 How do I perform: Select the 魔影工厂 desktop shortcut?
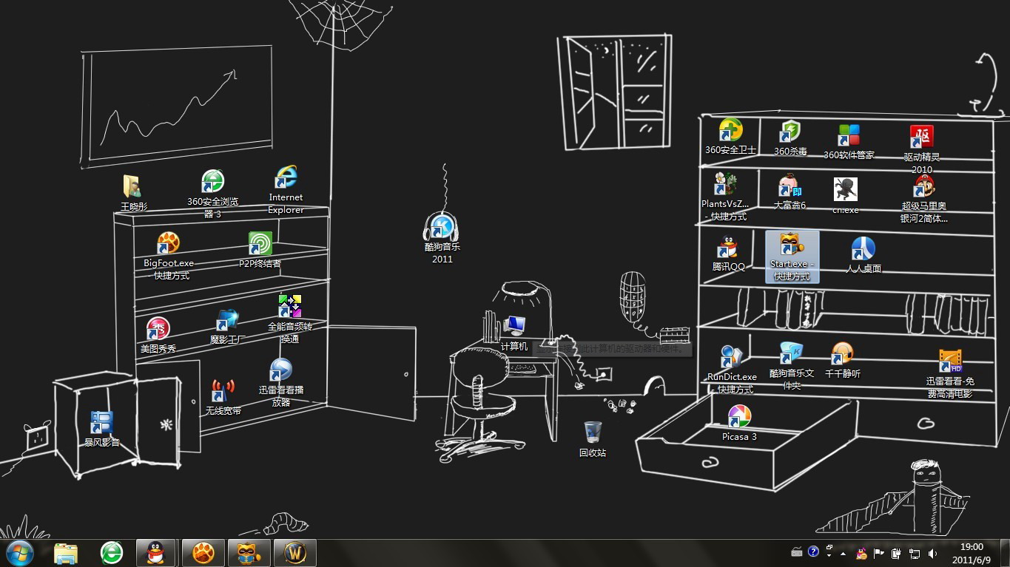[227, 327]
